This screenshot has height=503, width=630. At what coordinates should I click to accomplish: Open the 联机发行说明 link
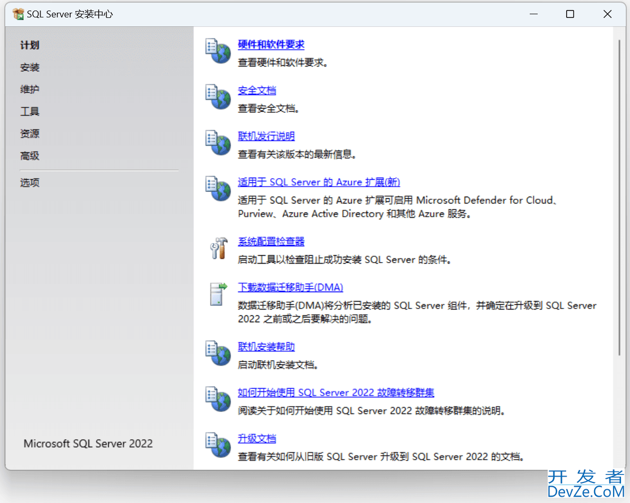pyautogui.click(x=266, y=136)
